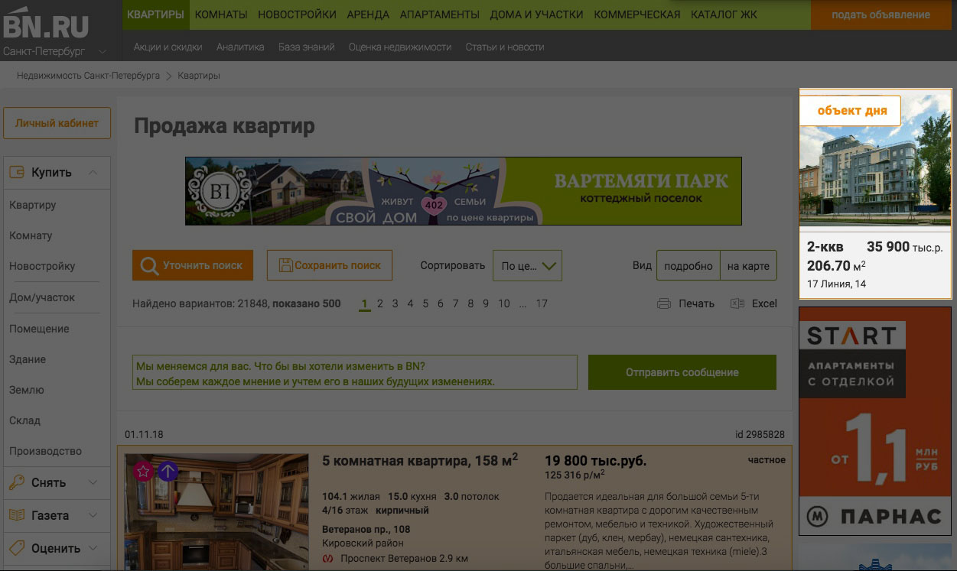The height and width of the screenshot is (571, 957).
Task: Click the price tag icon beside Оценить
Action: 17,548
